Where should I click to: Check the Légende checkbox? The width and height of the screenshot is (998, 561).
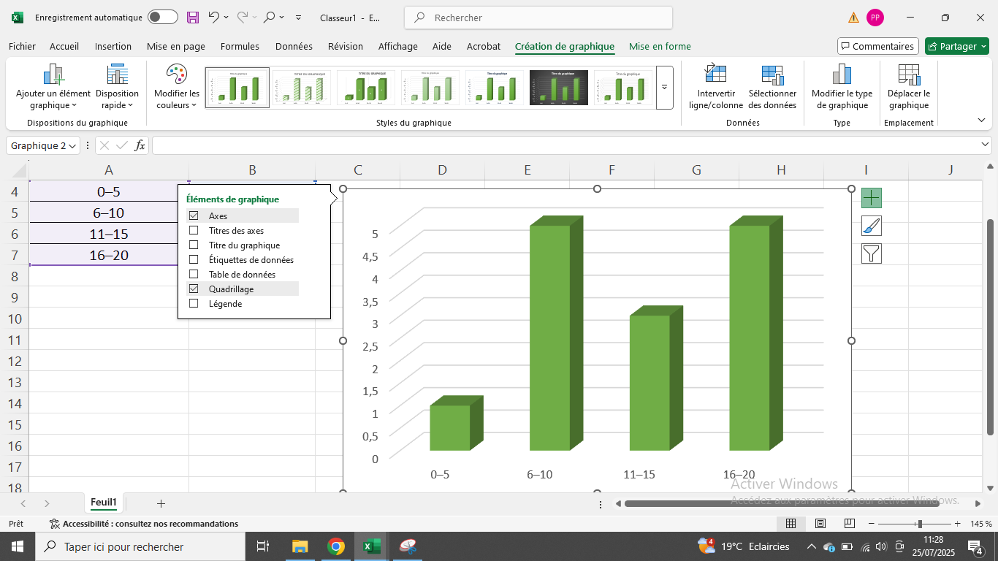[x=194, y=303]
